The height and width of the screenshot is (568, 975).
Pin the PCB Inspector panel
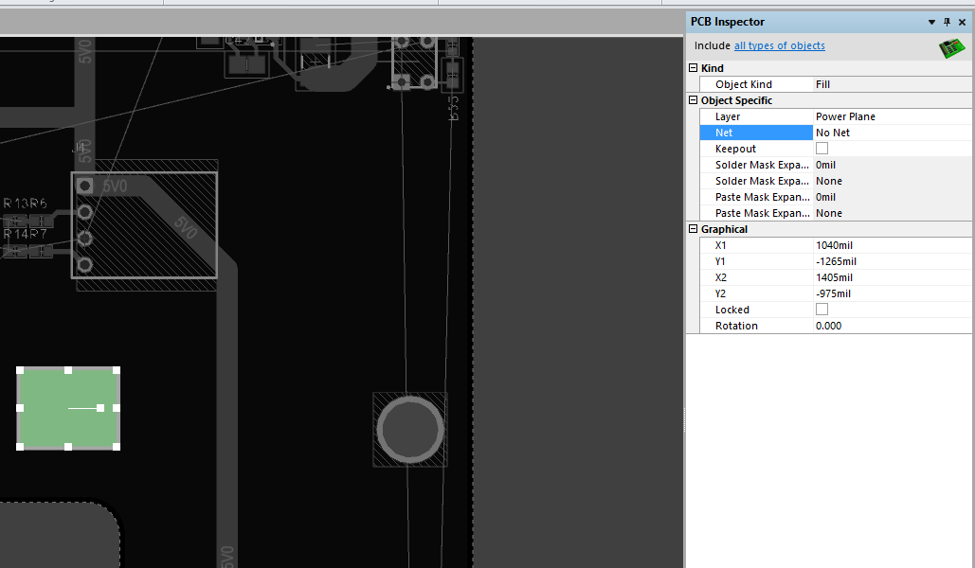(x=946, y=22)
